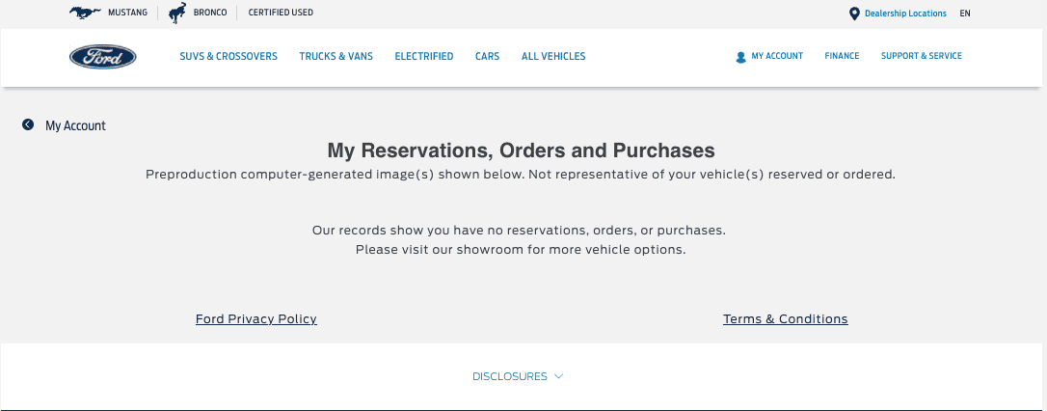
Task: Go to Certified Used vehicles
Action: [x=281, y=13]
